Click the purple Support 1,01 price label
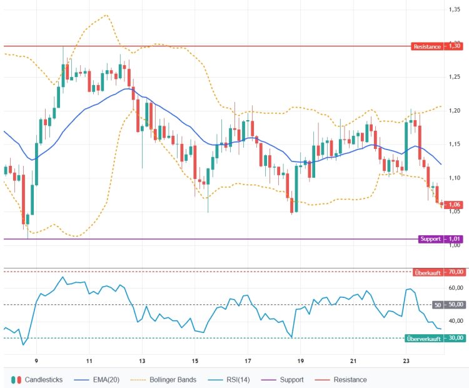Viewport: 469px width, 388px height. tap(441, 239)
